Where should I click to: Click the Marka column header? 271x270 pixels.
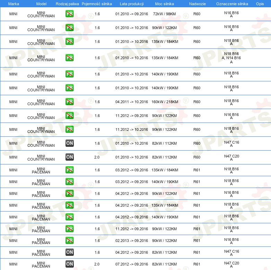[x=14, y=3]
